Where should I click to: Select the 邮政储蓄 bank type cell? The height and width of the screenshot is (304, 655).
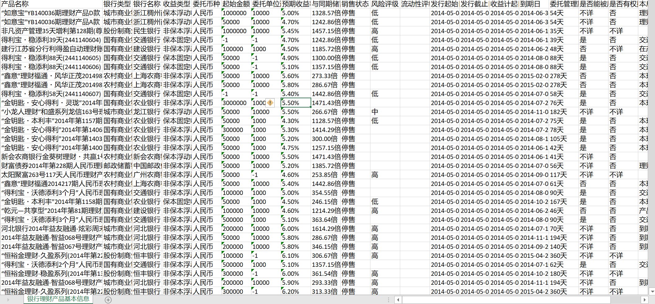117,166
